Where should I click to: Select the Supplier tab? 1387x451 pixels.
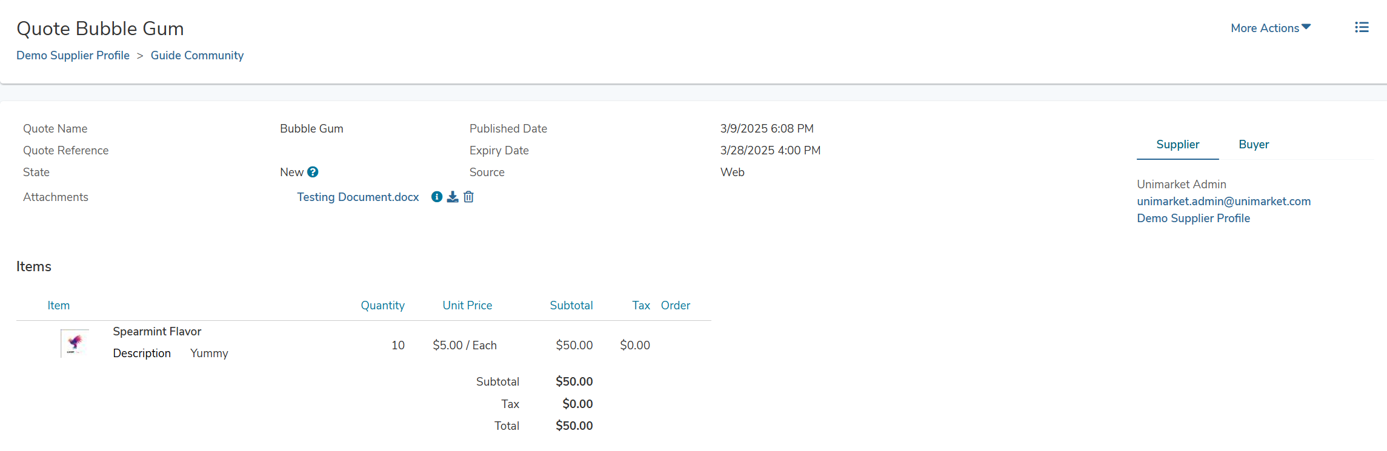(1177, 144)
